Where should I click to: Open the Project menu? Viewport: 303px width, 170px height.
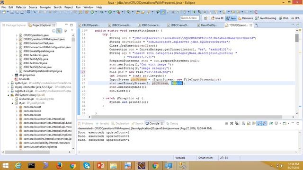click(x=69, y=7)
